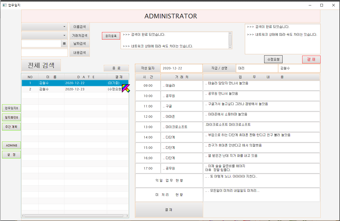Click the 시간 column header
Image resolution: width=340 pixels, height=221 pixels.
(148, 77)
